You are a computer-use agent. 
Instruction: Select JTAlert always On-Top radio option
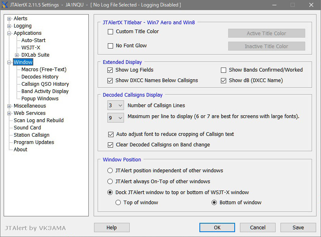tap(110, 182)
